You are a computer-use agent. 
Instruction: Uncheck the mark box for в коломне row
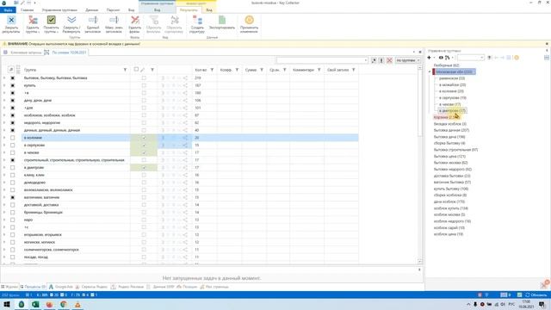pos(144,138)
